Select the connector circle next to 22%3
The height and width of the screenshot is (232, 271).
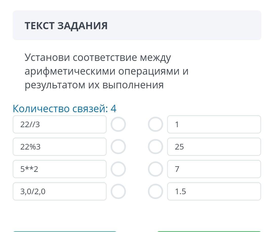pos(118,146)
